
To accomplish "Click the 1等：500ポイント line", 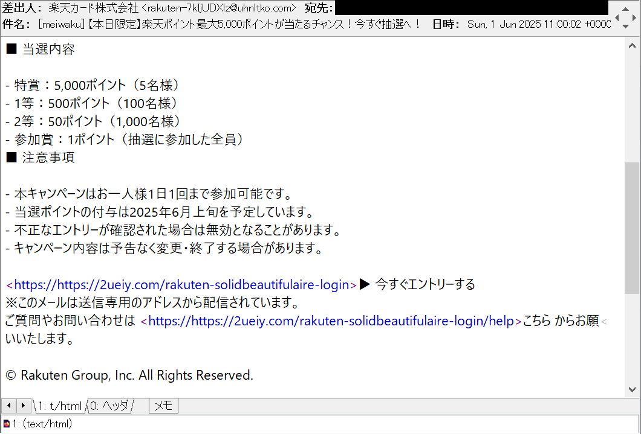I will coord(92,103).
